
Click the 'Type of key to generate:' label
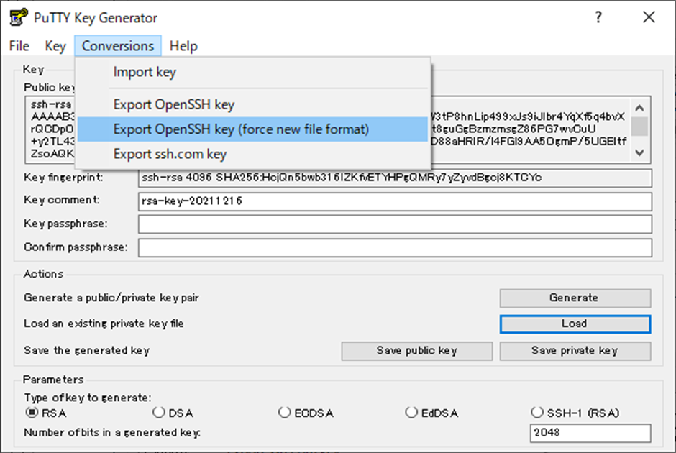(88, 398)
